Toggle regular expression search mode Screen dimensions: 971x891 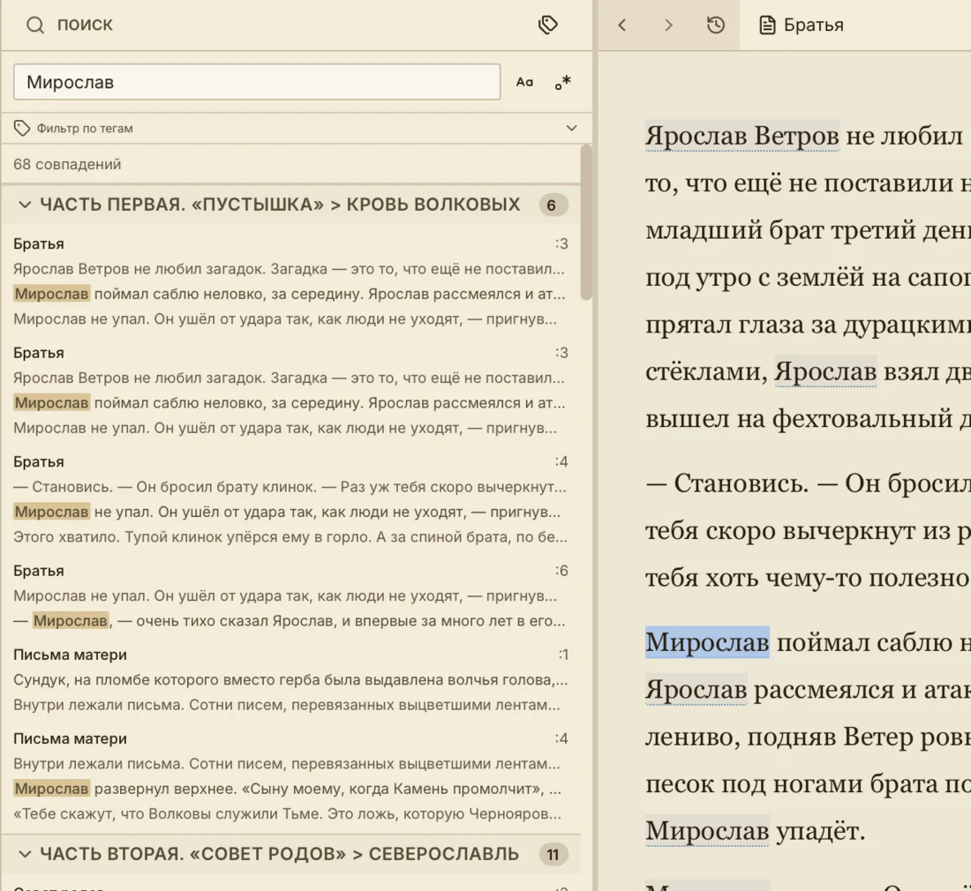563,82
